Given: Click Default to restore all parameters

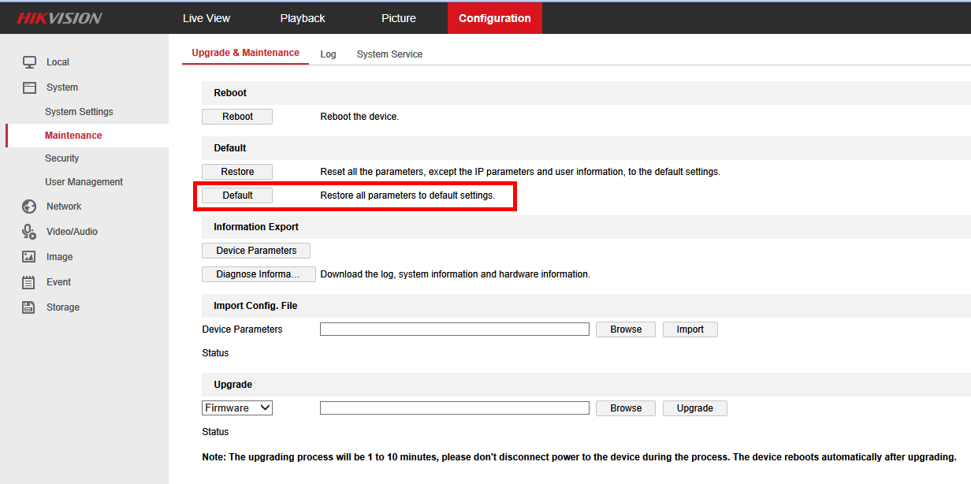Looking at the screenshot, I should [x=236, y=195].
